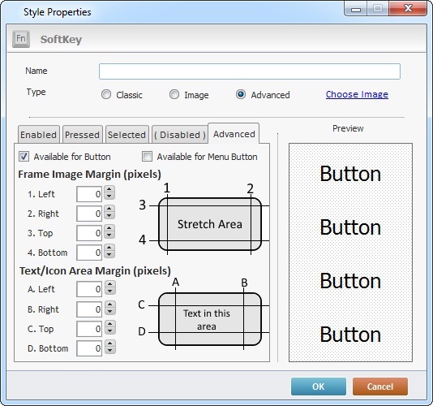Switch to the ( Disabled ) tab
This screenshot has height=406, width=433.
click(x=180, y=135)
